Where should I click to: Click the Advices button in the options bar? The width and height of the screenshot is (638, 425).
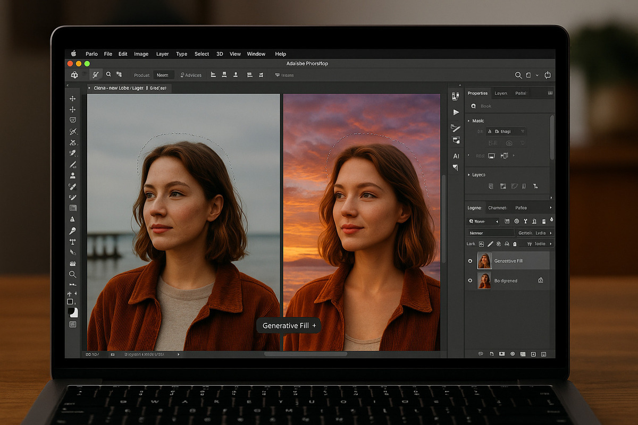pos(191,75)
